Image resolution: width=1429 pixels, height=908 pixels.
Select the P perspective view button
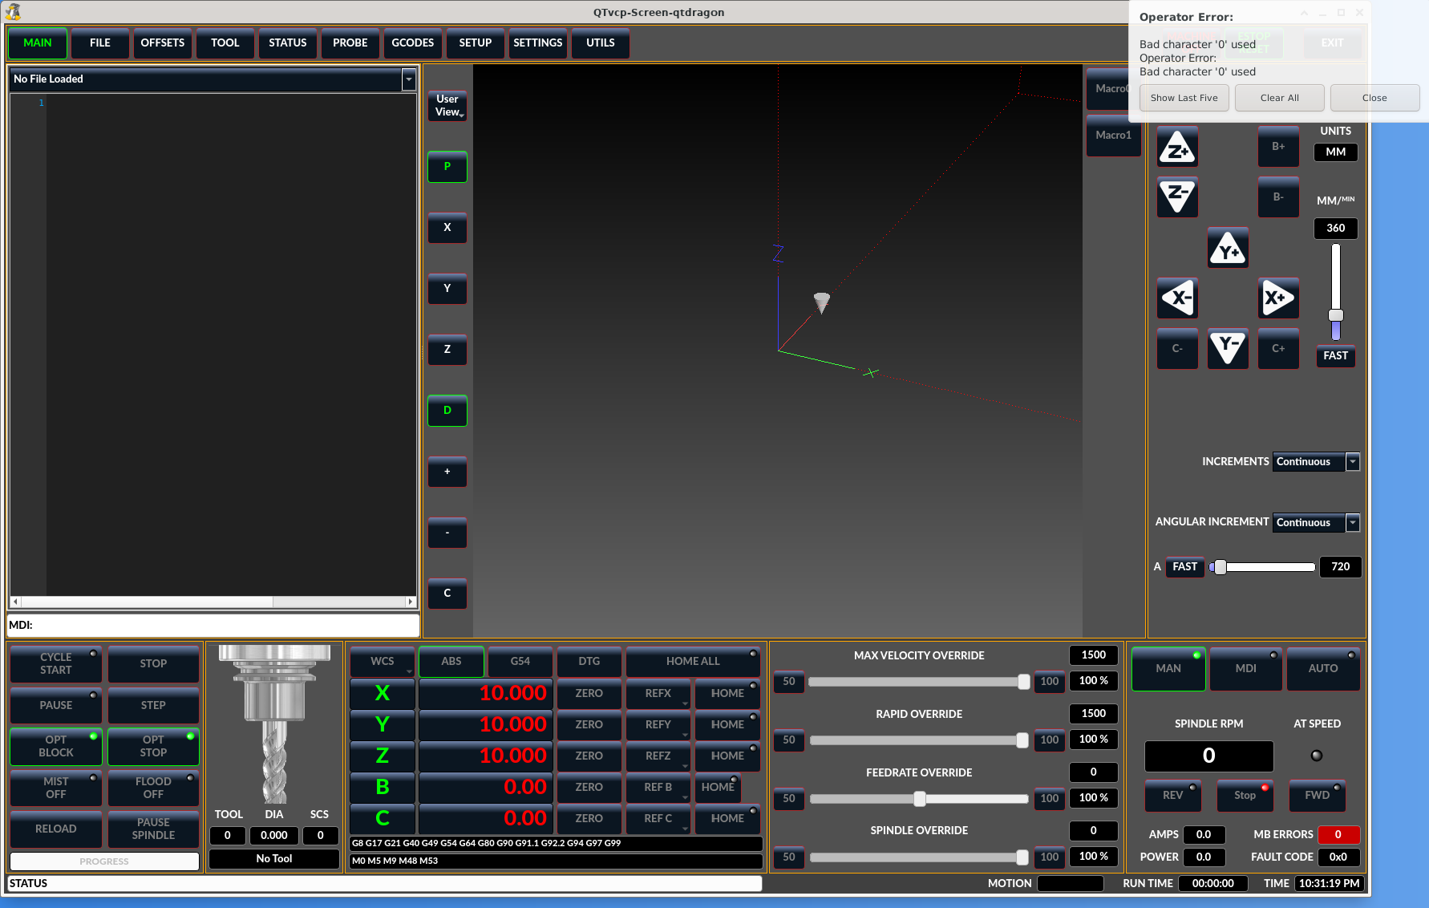(x=447, y=167)
